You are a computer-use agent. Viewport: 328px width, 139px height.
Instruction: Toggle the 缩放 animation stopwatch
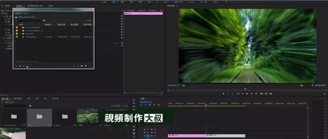(x=6, y=22)
